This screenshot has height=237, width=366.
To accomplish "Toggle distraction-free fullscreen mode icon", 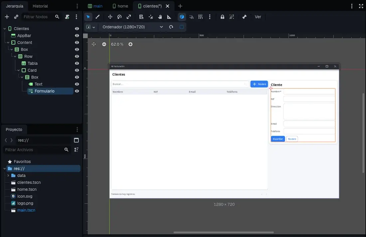I will [361, 6].
